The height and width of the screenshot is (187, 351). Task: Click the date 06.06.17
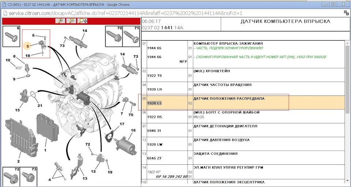[151, 22]
